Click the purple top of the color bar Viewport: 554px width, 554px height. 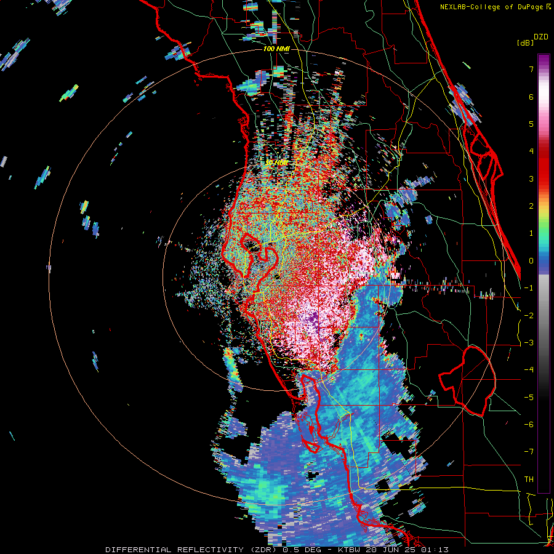click(544, 61)
